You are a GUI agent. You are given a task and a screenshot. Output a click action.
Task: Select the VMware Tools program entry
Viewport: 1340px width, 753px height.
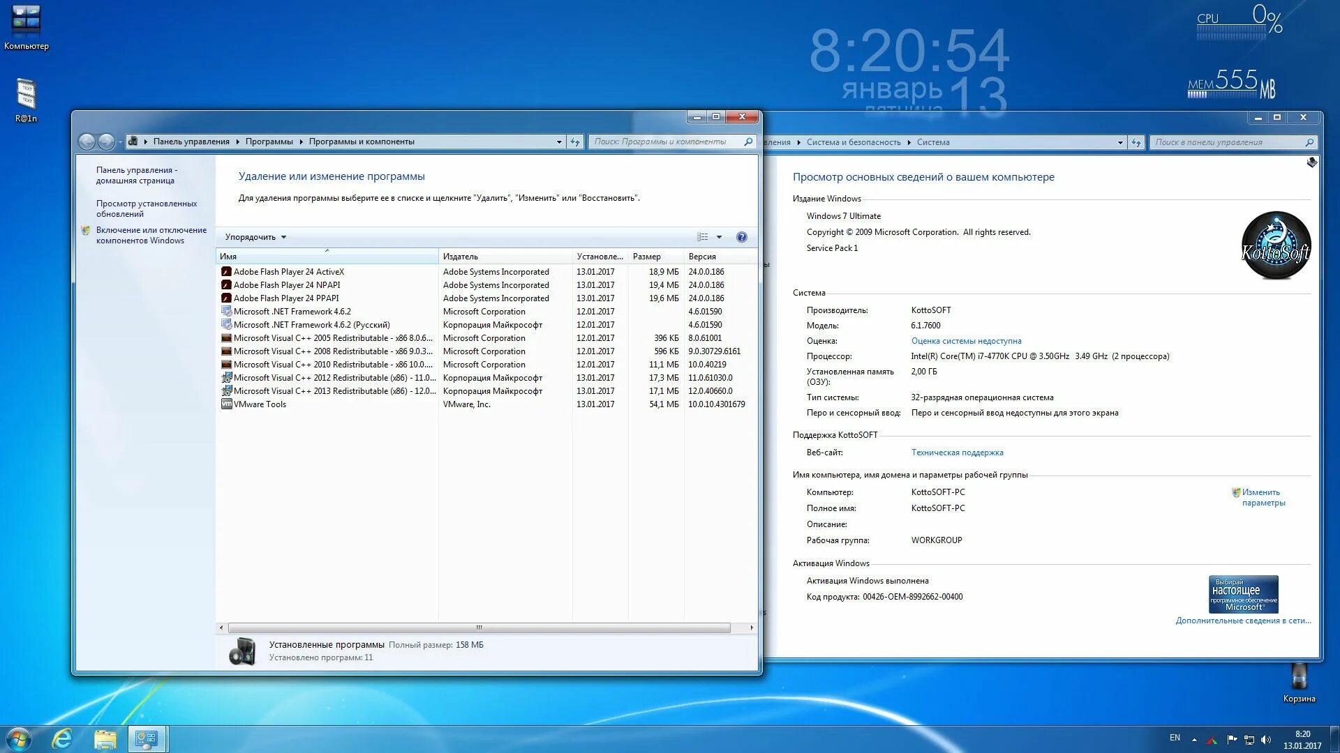260,404
